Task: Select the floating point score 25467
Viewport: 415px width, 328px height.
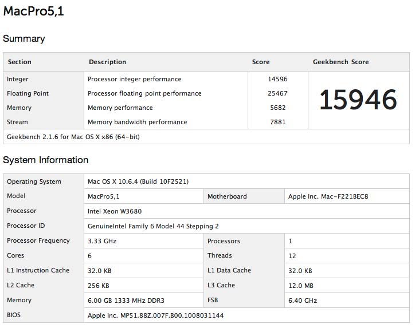Action: 277,93
